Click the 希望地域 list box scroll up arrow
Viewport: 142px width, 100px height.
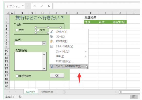pos(44,54)
